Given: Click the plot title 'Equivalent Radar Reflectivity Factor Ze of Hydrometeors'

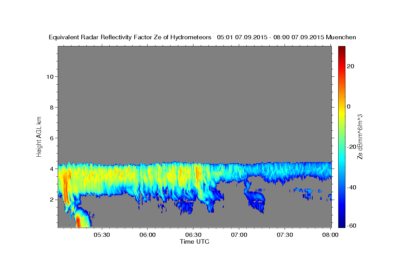Looking at the screenshot, I should pyautogui.click(x=130, y=37).
